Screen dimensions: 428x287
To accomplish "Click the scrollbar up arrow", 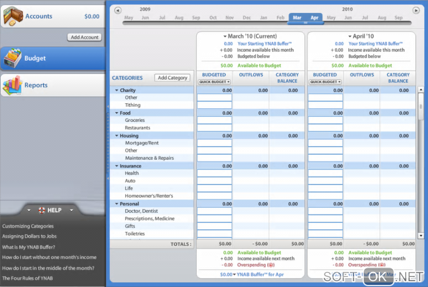I will click(x=421, y=90).
